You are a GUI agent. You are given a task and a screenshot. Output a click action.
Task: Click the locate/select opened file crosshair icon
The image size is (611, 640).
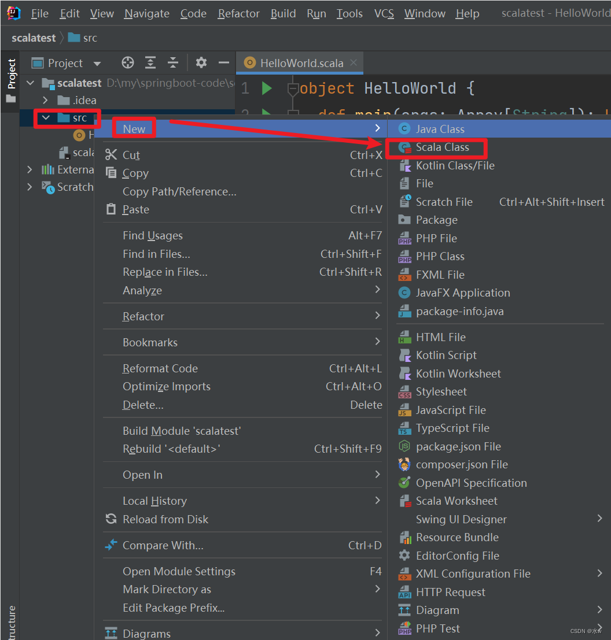(x=127, y=63)
